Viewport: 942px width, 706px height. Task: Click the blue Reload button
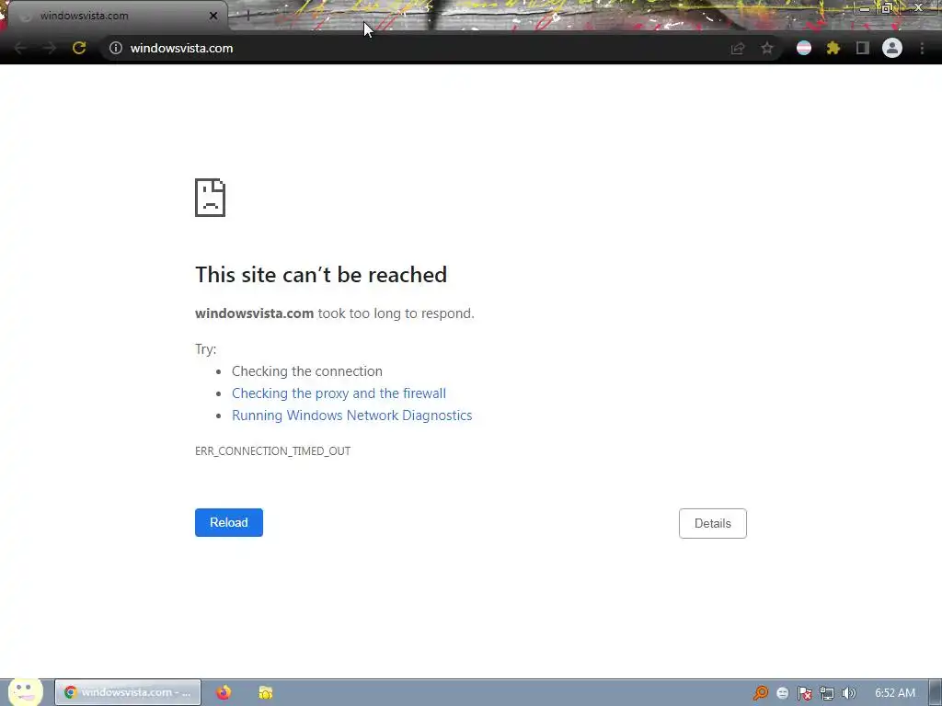[229, 522]
